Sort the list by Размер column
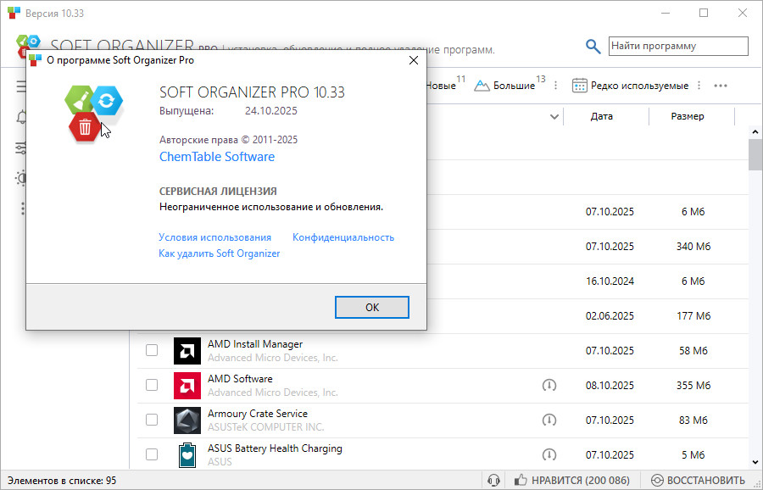 [687, 116]
